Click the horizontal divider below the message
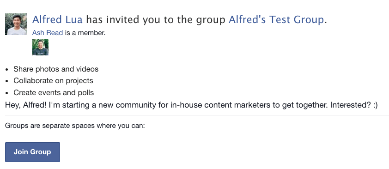The height and width of the screenshot is (169, 389). tap(197, 115)
